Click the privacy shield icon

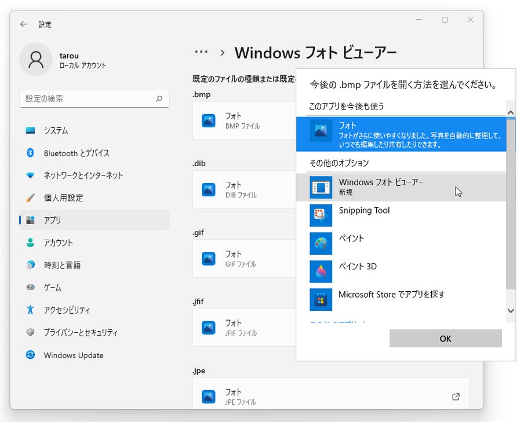click(x=30, y=332)
